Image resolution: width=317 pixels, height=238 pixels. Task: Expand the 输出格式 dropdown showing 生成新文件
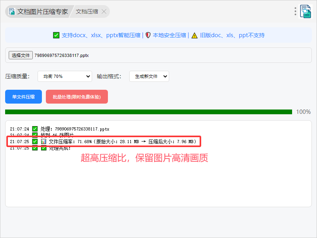pyautogui.click(x=149, y=76)
